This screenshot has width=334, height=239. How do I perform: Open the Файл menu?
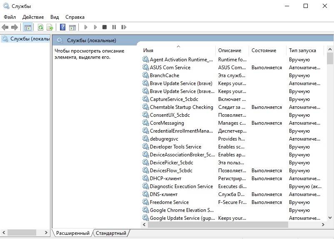pyautogui.click(x=10, y=17)
